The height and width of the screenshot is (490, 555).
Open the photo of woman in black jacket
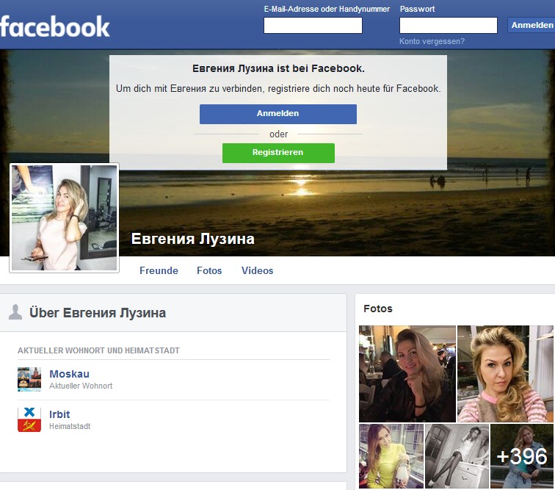tap(407, 374)
